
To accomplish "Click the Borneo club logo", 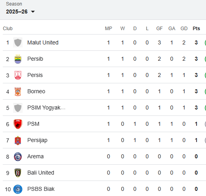I will (x=18, y=92).
